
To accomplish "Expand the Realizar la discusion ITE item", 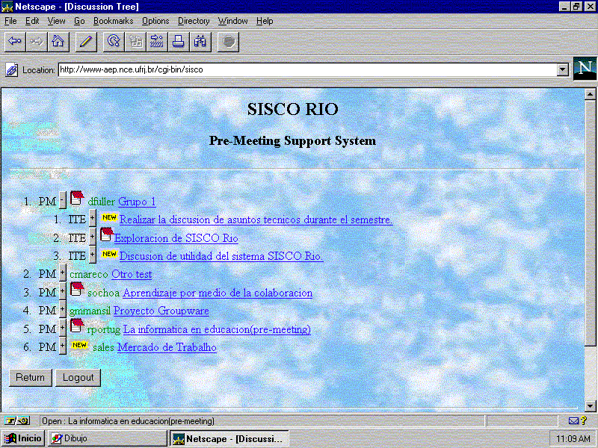I will pos(92,219).
